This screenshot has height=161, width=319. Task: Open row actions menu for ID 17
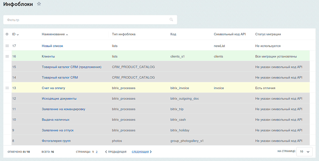7,46
